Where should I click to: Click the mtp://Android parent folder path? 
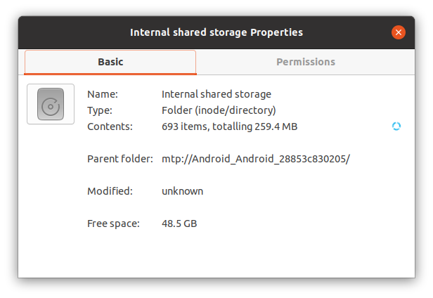coord(256,159)
